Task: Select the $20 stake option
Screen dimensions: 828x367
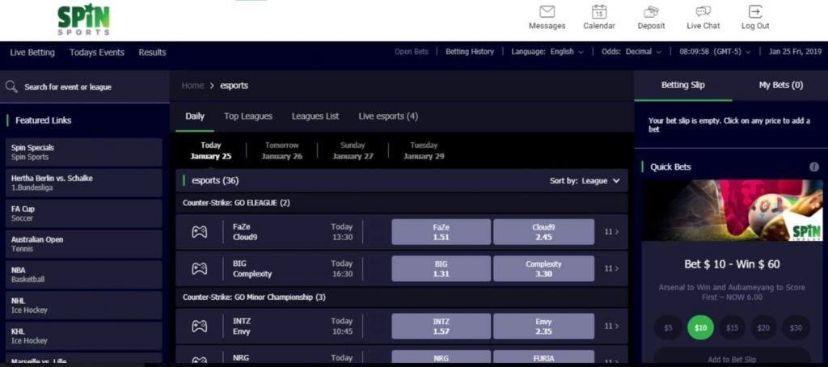Action: click(763, 328)
